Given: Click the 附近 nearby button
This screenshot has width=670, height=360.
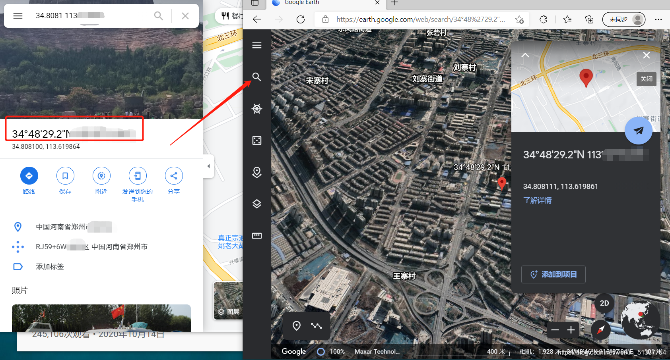Looking at the screenshot, I should [101, 181].
